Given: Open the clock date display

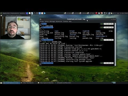Looking at the screenshot, I should click(x=122, y=13).
